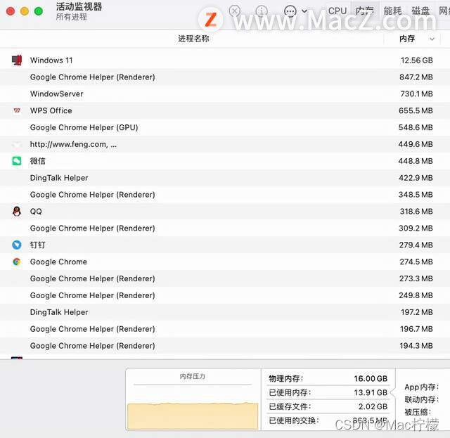This screenshot has width=450, height=438.
Task: Click the 钉钉 DingTalk app icon
Action: click(17, 245)
